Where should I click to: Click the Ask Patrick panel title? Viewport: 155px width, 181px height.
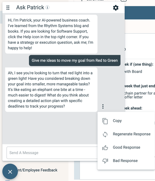[x=30, y=7]
